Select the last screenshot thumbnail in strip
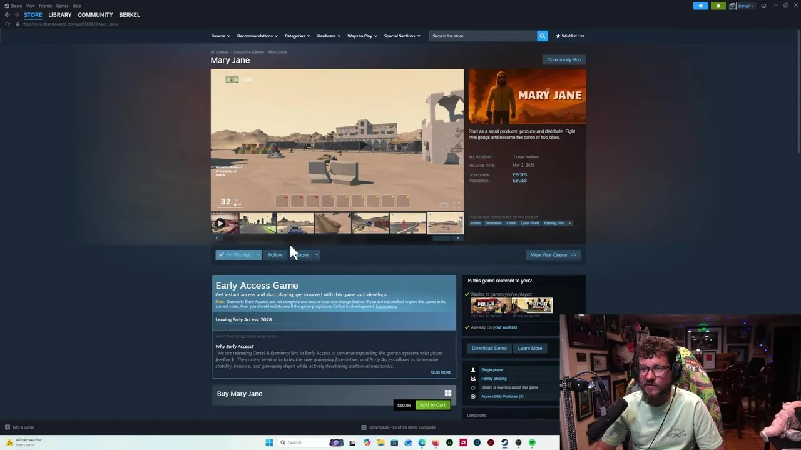Image resolution: width=801 pixels, height=450 pixels. point(446,223)
